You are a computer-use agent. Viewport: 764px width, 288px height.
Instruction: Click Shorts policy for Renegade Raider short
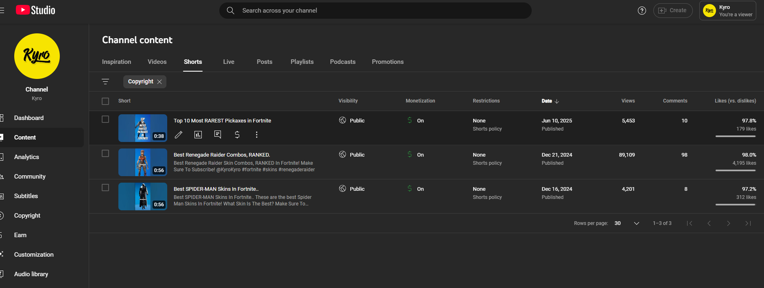coord(487,163)
